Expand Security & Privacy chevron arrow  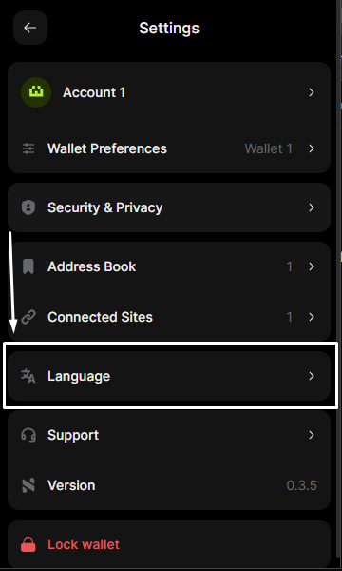pyautogui.click(x=312, y=207)
